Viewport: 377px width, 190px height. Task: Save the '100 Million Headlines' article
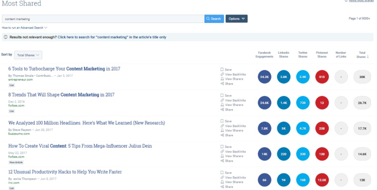pos(228,121)
